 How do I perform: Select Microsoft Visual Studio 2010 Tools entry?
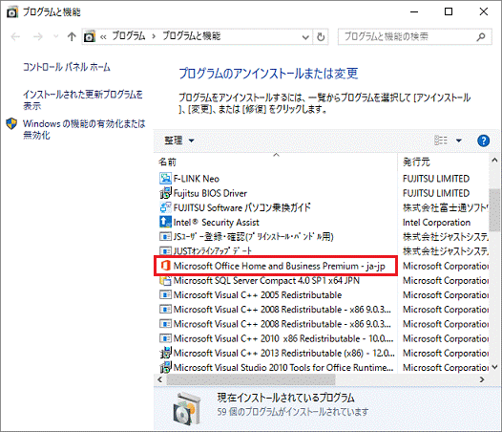(283, 368)
